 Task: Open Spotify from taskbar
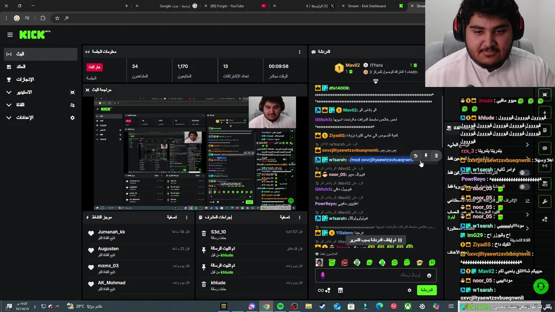(x=280, y=306)
